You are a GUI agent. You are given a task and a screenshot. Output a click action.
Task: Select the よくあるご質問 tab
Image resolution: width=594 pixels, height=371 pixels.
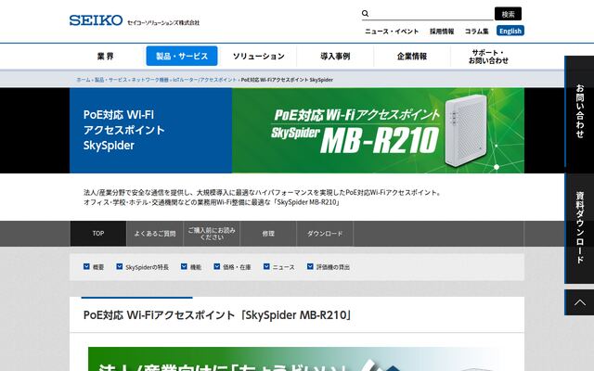(155, 234)
